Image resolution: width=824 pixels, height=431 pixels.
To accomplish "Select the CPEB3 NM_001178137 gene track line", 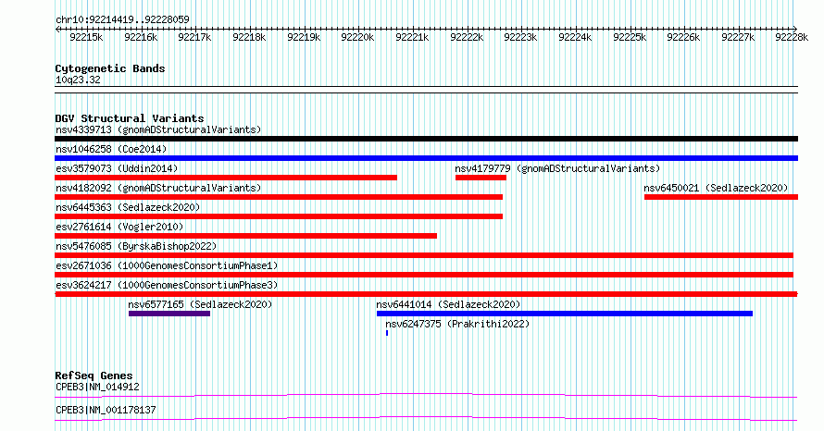I will (x=426, y=418).
